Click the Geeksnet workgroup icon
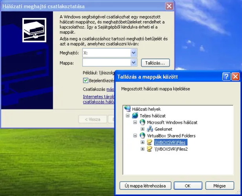Image resolution: width=242 pixels, height=196 pixels. [x=150, y=129]
